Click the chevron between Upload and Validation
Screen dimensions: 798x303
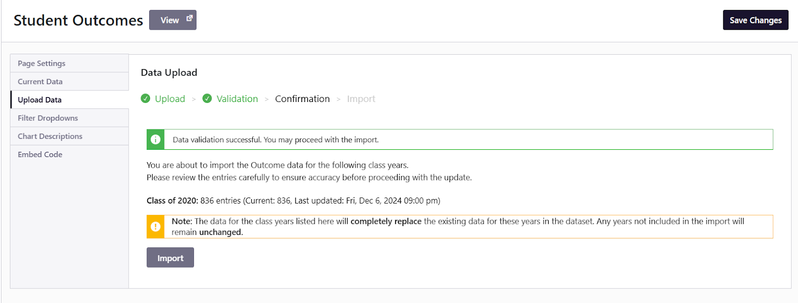point(194,99)
